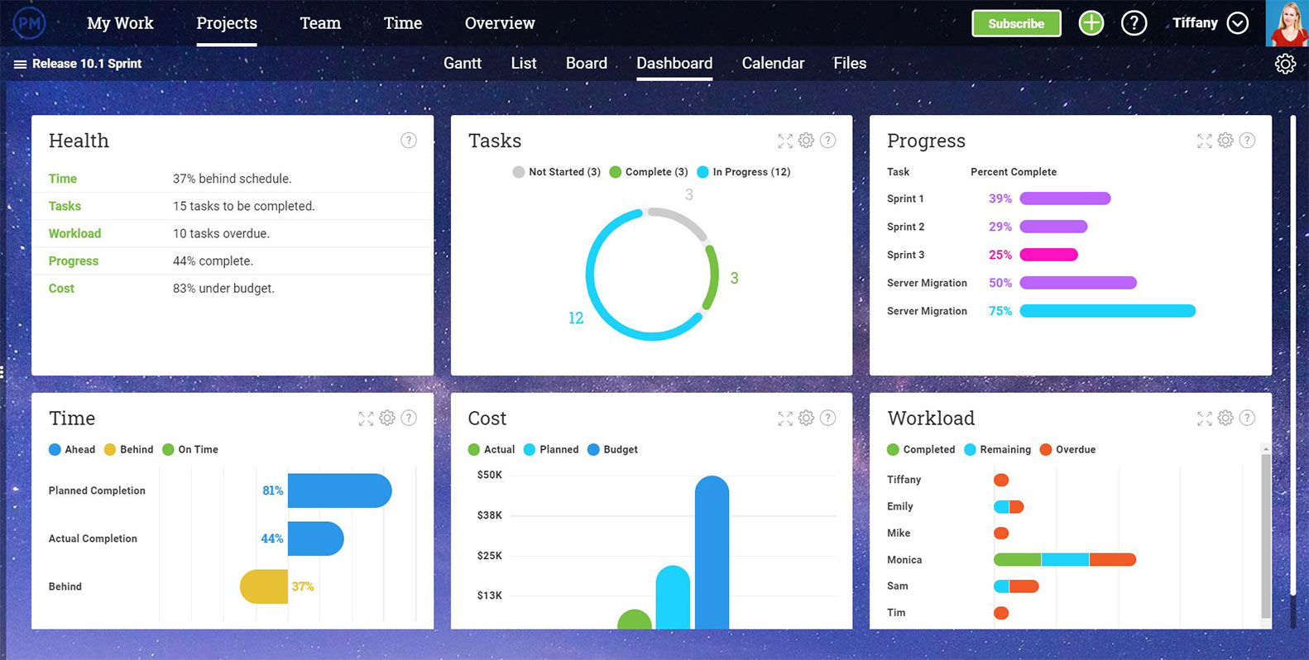
Task: Open the Team menu item
Action: point(320,23)
